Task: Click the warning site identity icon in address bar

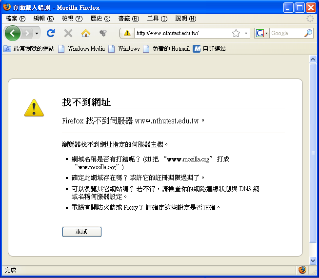Action: [x=127, y=33]
